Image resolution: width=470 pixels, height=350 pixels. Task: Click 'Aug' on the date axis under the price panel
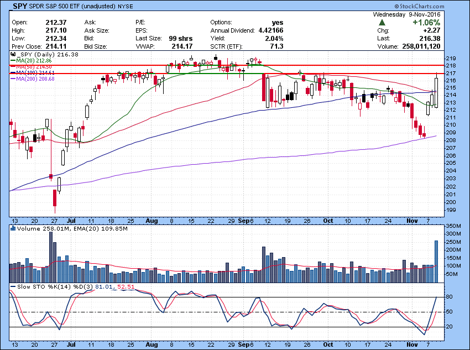(152, 221)
